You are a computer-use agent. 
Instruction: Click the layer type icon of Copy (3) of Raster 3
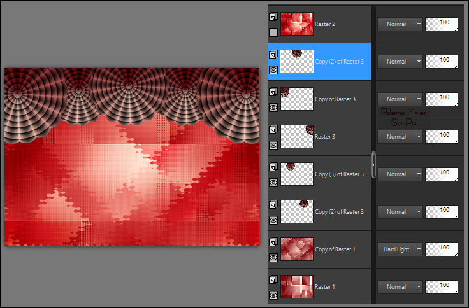click(273, 167)
